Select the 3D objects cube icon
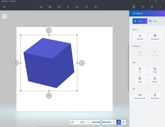Screen dimensions: 165x127 [50, 7]
